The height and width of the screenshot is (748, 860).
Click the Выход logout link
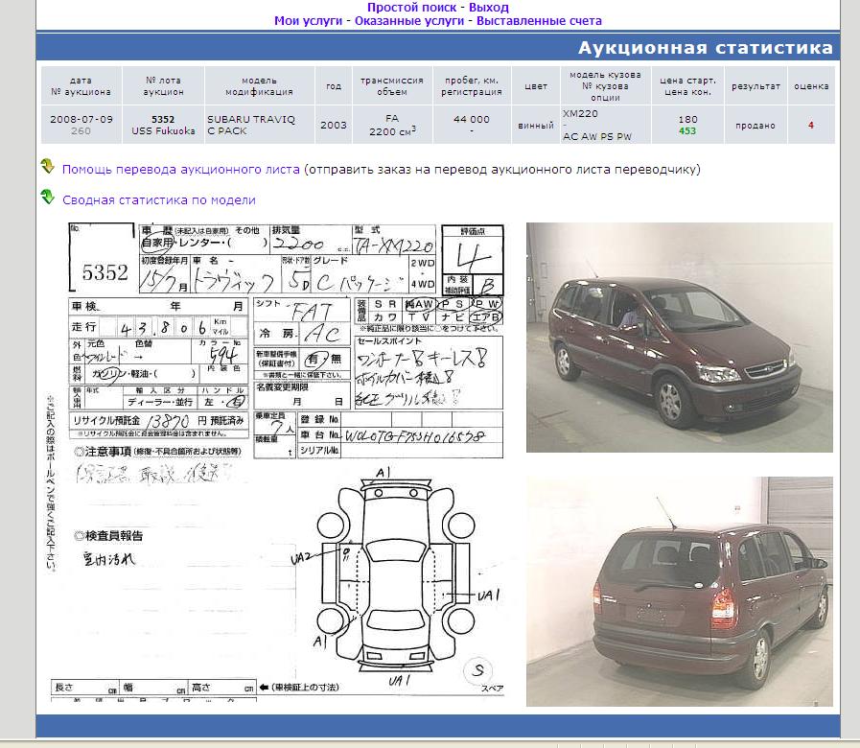(x=489, y=8)
